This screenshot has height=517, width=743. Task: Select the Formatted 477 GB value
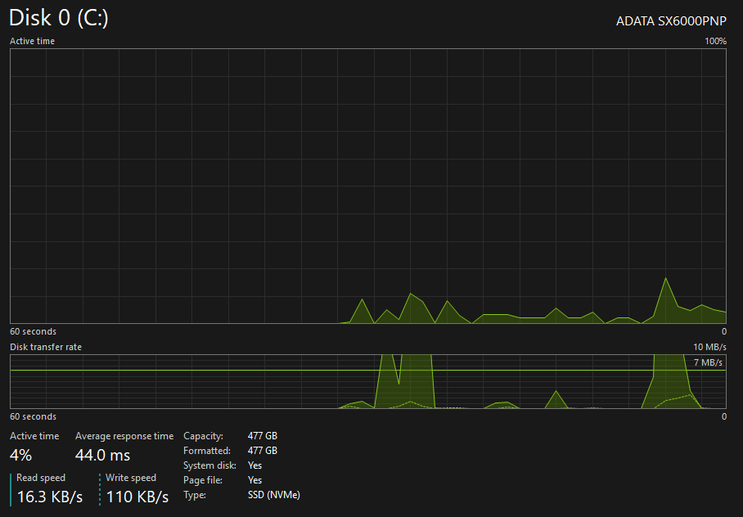coord(263,451)
